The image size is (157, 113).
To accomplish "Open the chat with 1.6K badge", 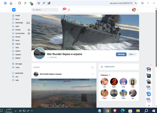I will 149,69.
